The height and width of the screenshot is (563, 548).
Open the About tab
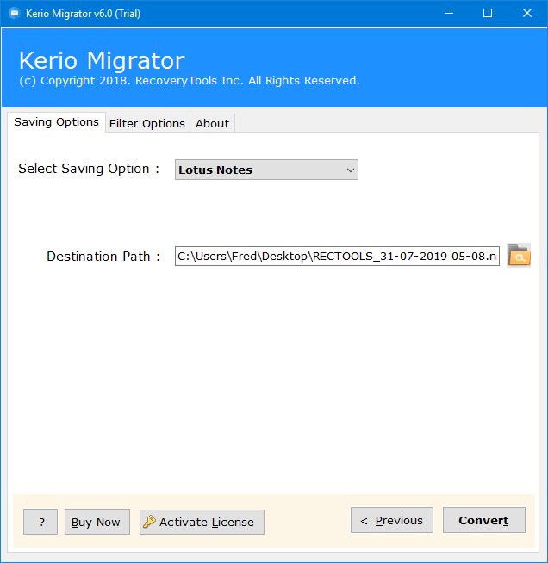click(x=212, y=123)
